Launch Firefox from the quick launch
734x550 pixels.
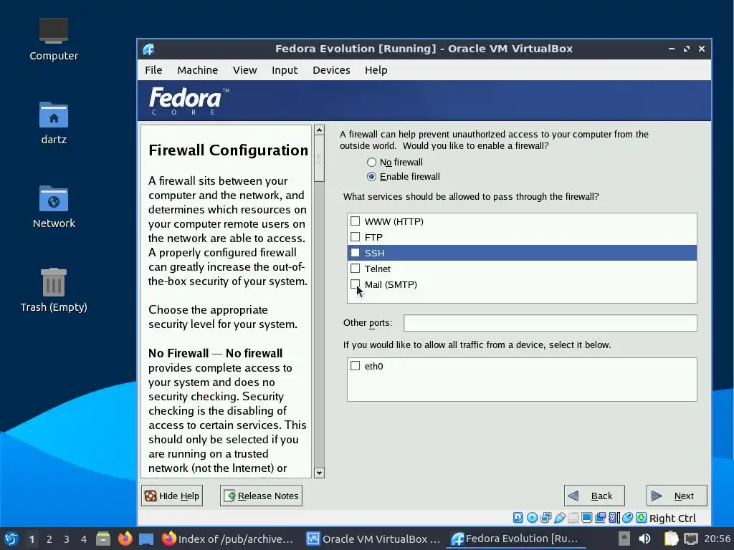(x=125, y=539)
